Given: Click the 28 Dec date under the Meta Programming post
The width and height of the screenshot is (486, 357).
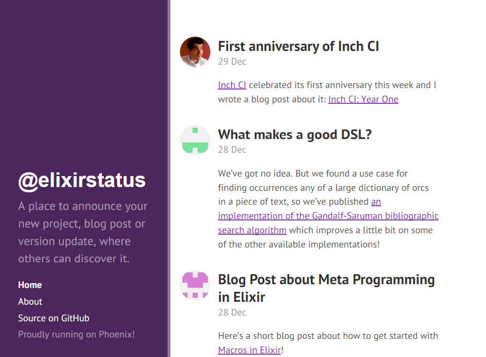Looking at the screenshot, I should click(232, 312).
